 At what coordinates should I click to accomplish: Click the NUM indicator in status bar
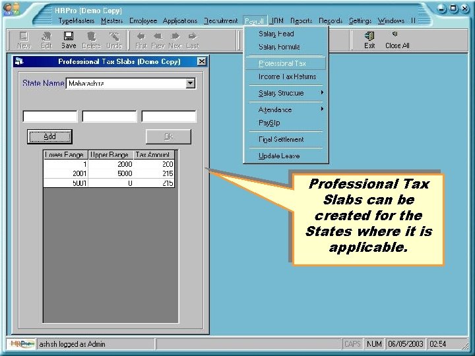(374, 344)
